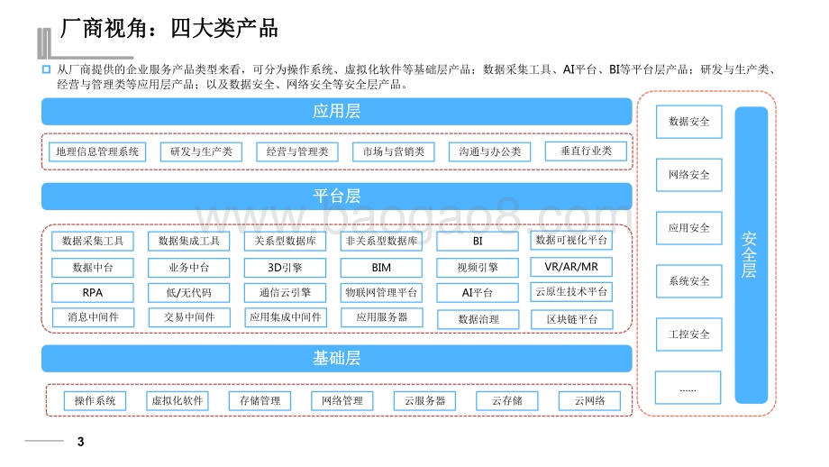Select the 云服务器 box
Screen dimensions: 829x467
(425, 401)
